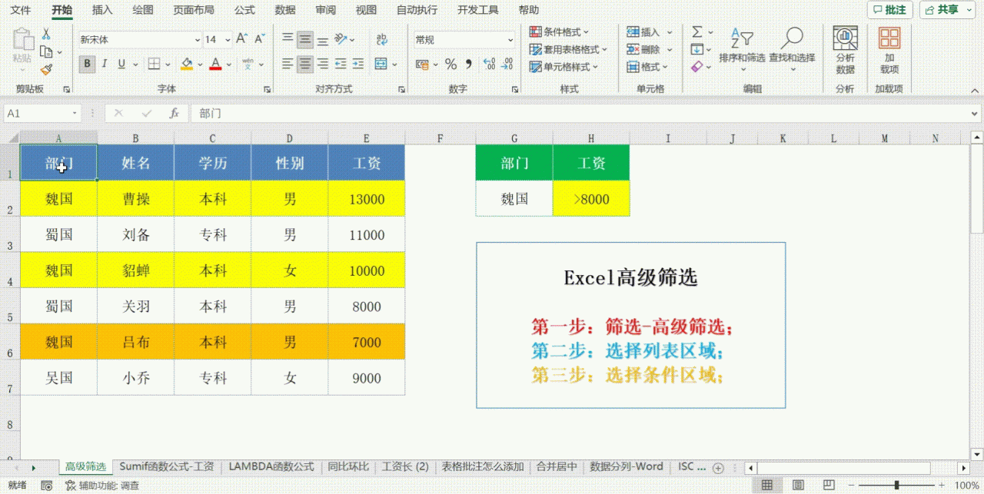Open number format dropdown showing 常规
This screenshot has height=494, width=984.
pos(510,40)
